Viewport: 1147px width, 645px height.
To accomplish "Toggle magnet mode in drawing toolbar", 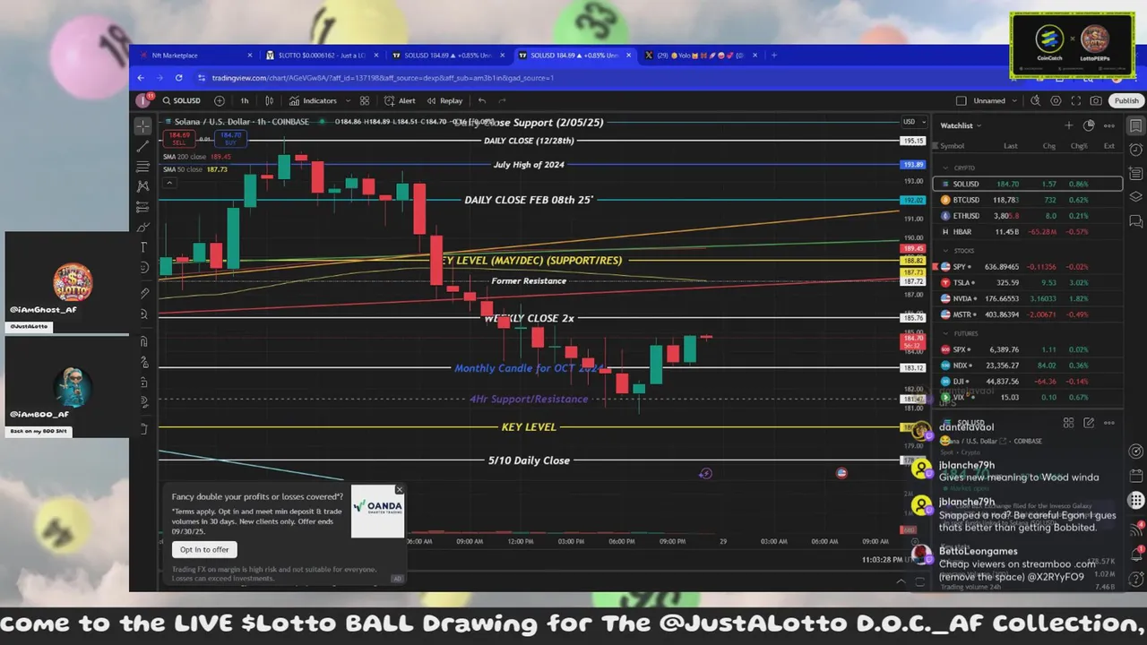I will pos(143,341).
